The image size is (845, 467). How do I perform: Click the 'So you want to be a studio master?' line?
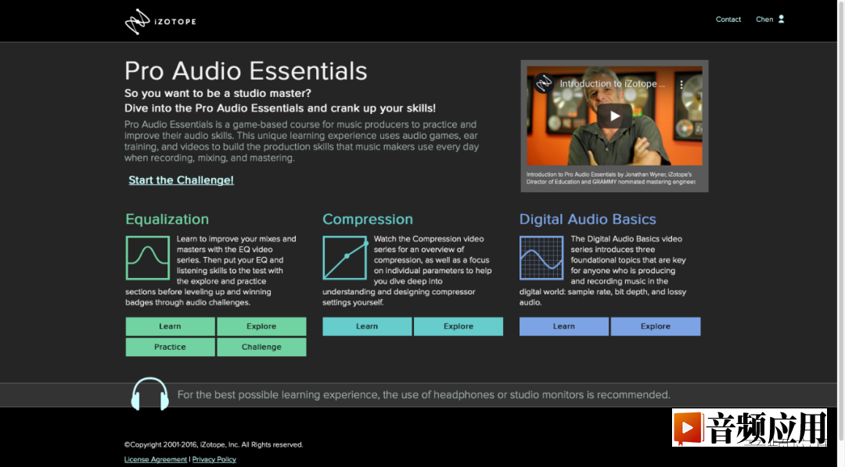218,93
